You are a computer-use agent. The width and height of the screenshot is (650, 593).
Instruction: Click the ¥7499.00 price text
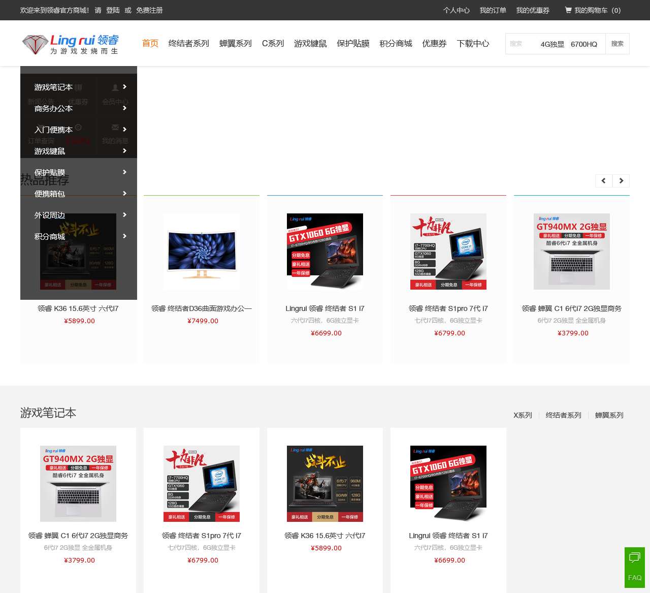click(203, 321)
